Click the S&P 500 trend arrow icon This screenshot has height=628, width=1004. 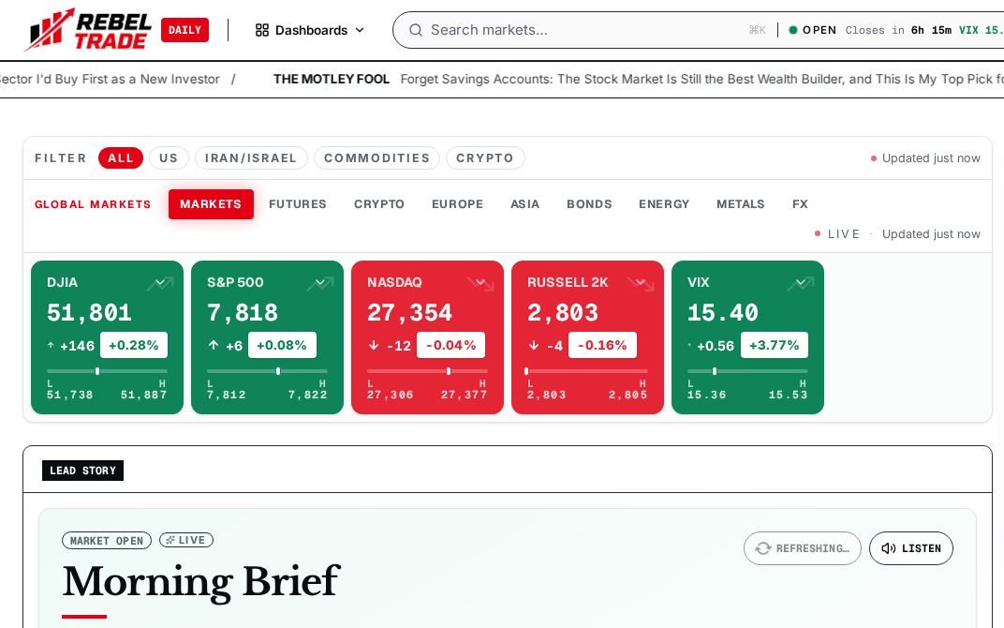point(320,283)
